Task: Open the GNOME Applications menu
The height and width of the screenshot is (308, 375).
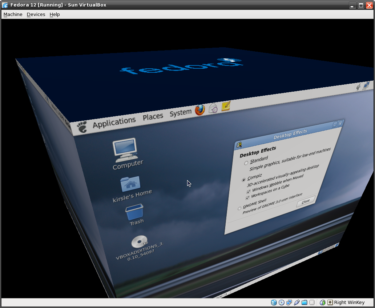Action: click(x=114, y=122)
